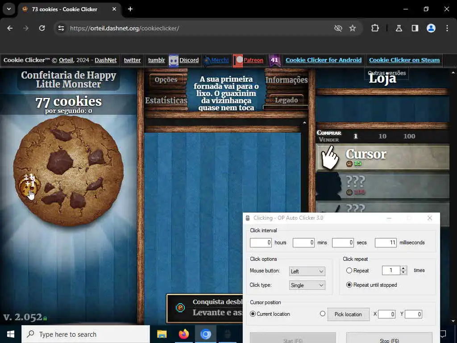457x343 pixels.
Task: Open Outras versões dropdown
Action: [387, 73]
